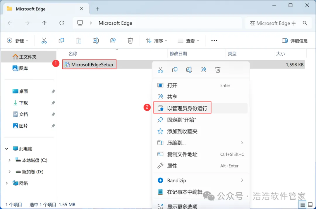Expand 本地磁盘 (C:) in the tree
Image resolution: width=316 pixels, height=209 pixels.
click(x=9, y=160)
